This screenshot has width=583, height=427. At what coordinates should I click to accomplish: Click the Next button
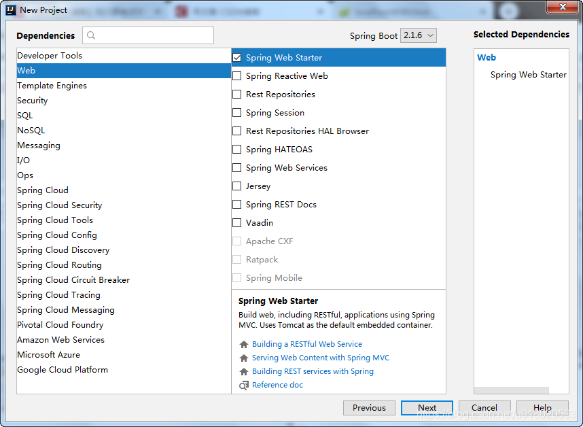pos(427,408)
